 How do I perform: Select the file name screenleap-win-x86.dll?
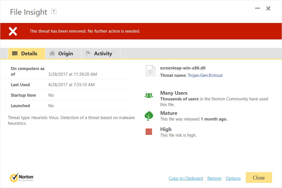(183, 68)
